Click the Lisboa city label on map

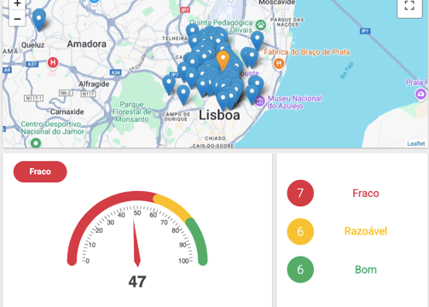click(219, 115)
